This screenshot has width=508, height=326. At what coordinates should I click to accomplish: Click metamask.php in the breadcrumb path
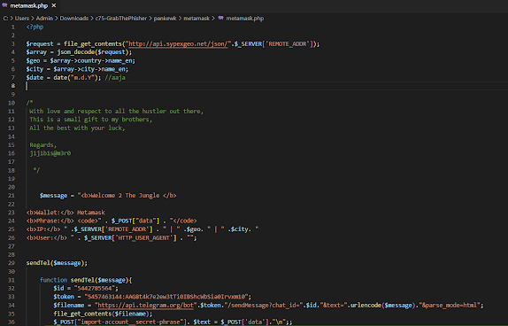tap(245, 19)
